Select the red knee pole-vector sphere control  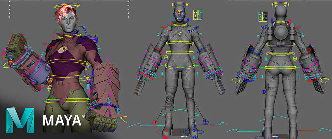pos(155,122)
